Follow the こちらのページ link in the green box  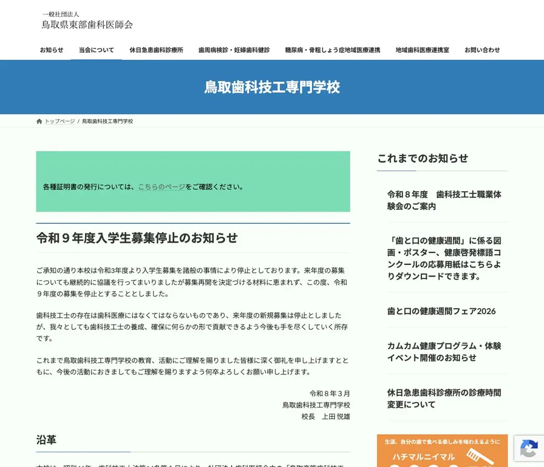161,187
